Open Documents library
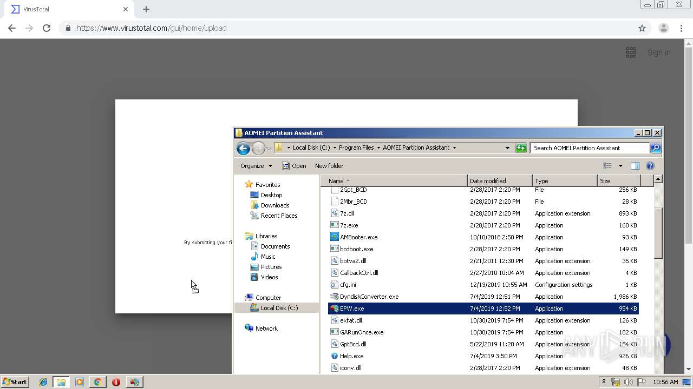 click(x=275, y=246)
